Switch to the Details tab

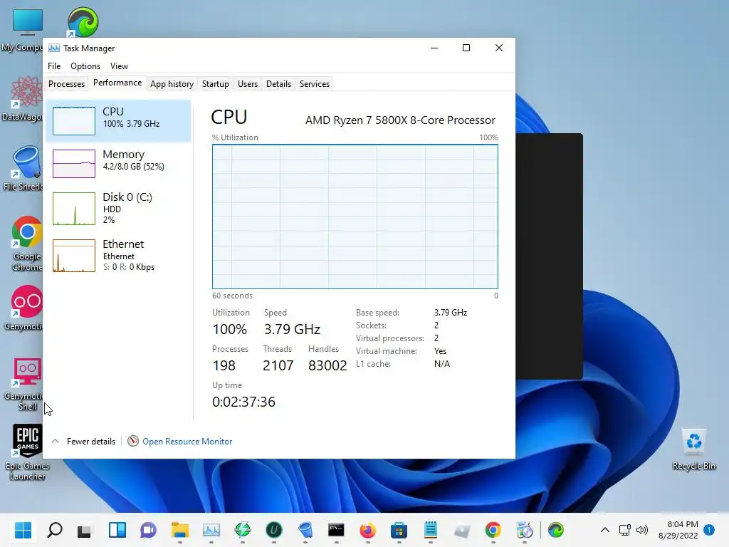[x=278, y=84]
